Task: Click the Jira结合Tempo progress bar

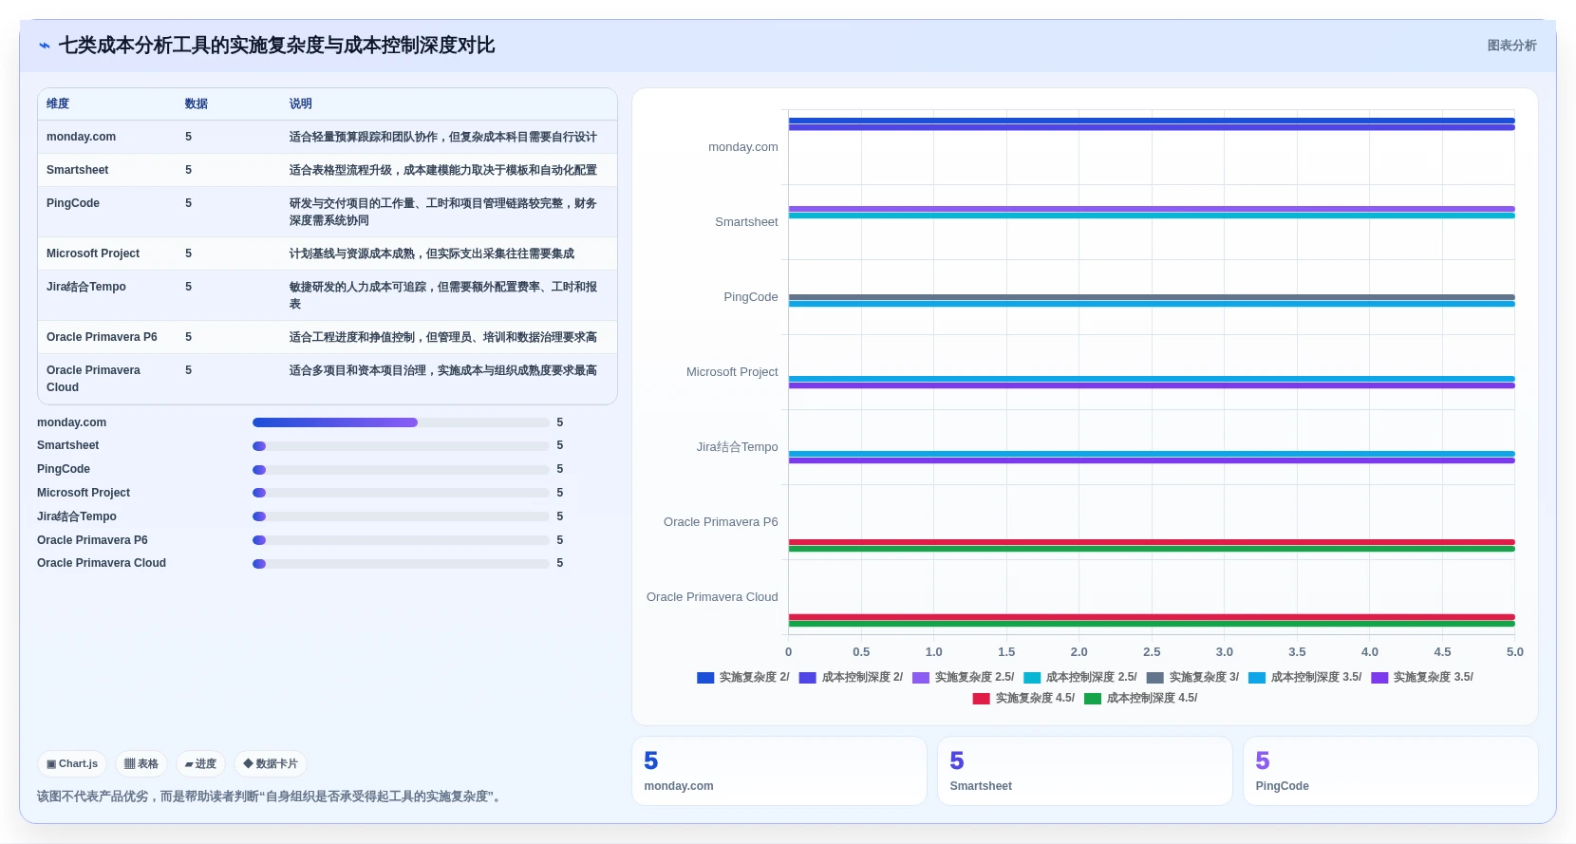Action: point(401,516)
